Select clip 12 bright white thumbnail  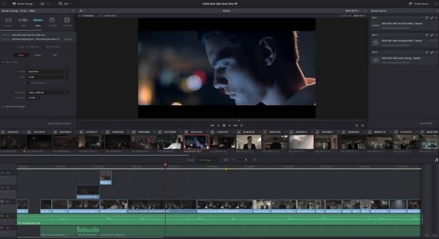pyautogui.click(x=301, y=142)
